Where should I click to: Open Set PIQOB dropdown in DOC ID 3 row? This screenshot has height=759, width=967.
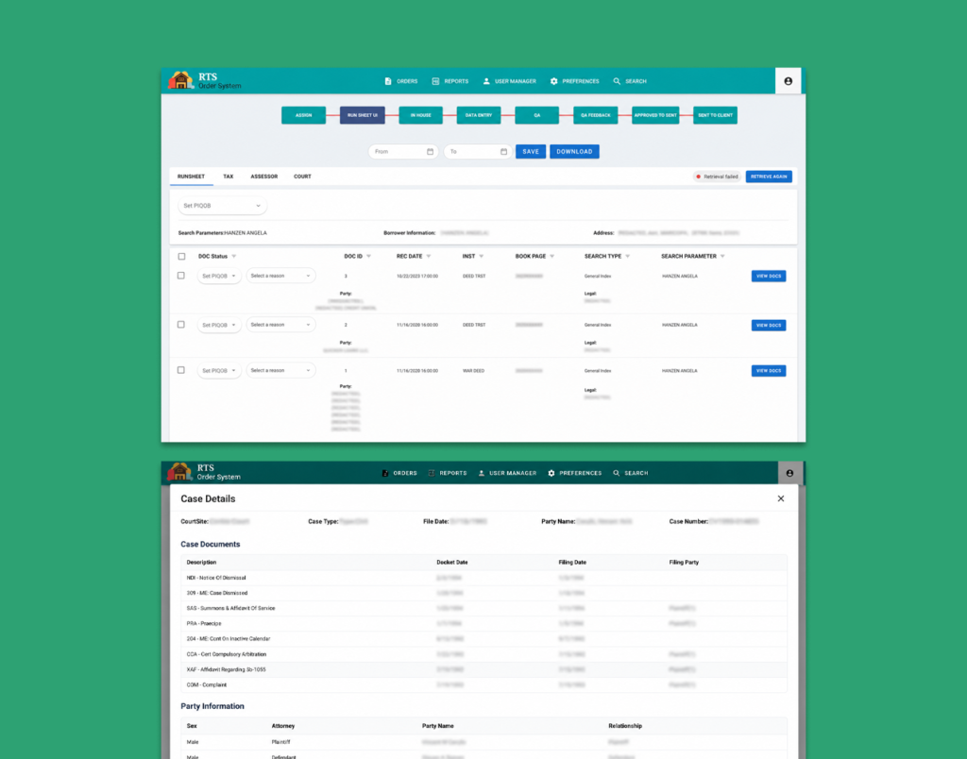point(219,277)
